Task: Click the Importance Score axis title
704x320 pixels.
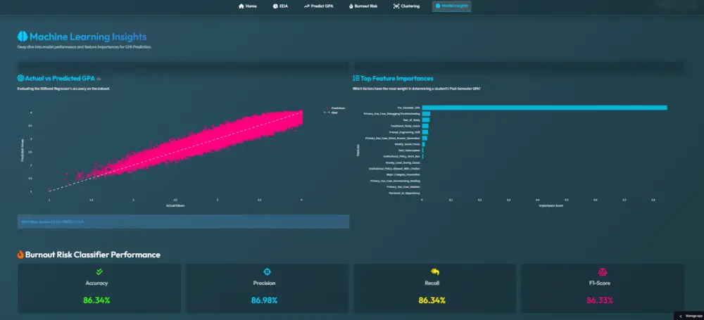Action: (x=551, y=206)
